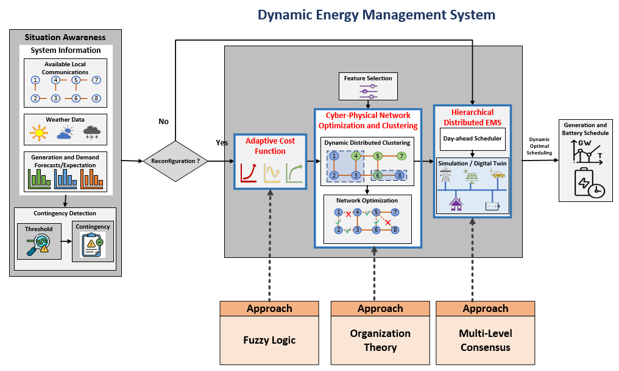Click the Yes branch label
This screenshot has width=619, height=371.
click(x=222, y=143)
